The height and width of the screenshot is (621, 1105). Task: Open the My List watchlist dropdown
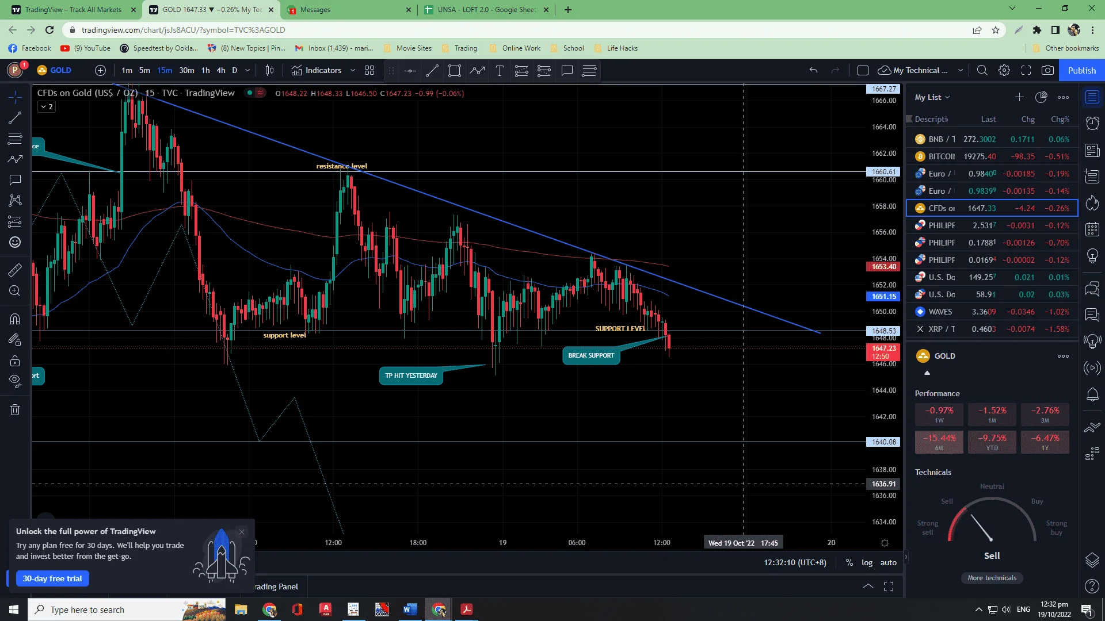932,97
